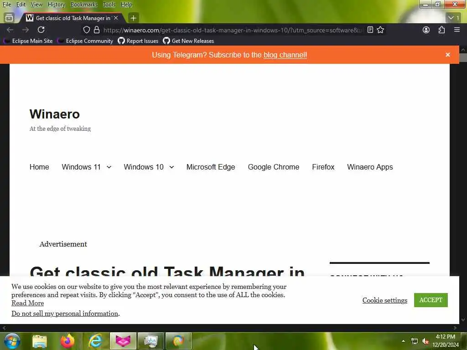Open the Help menu

[126, 5]
